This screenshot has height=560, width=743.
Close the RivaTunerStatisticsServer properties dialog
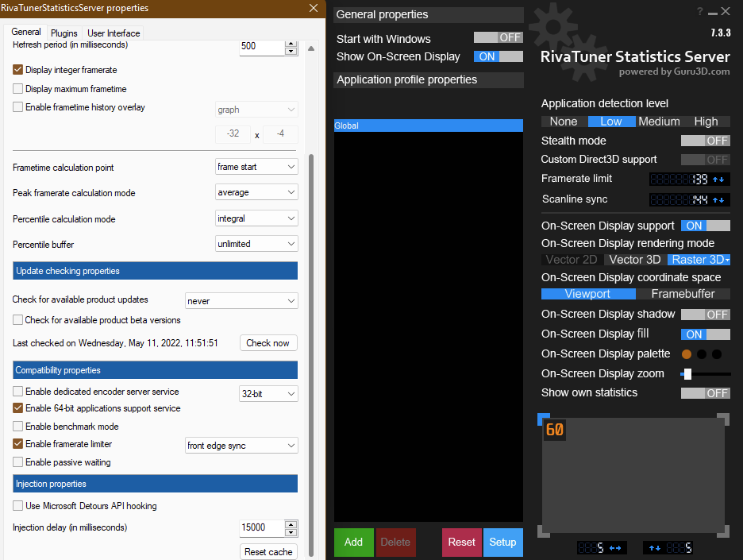(x=314, y=8)
